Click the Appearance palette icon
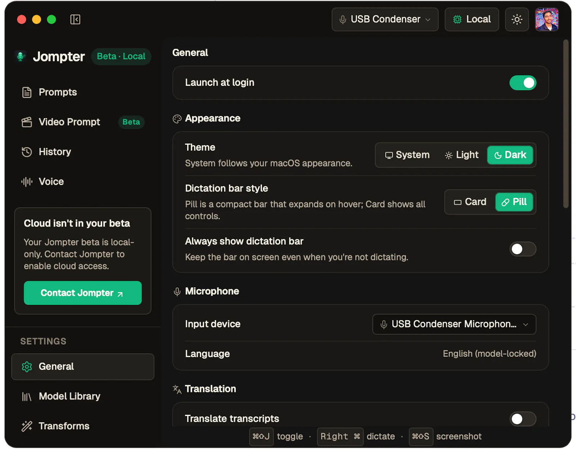The width and height of the screenshot is (576, 451). [177, 119]
